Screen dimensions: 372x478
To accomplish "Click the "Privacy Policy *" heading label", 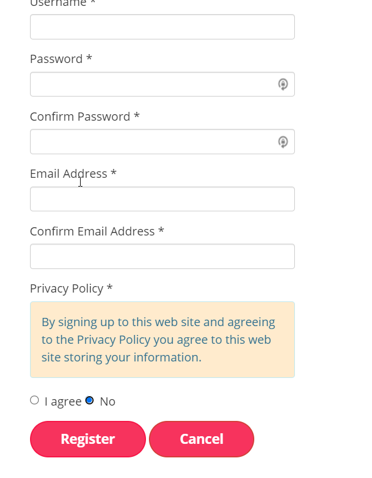I will 71,288.
